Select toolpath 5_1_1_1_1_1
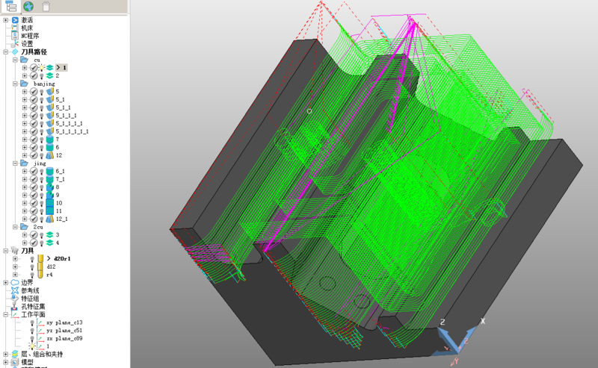This screenshot has height=368, width=598. coord(72,131)
